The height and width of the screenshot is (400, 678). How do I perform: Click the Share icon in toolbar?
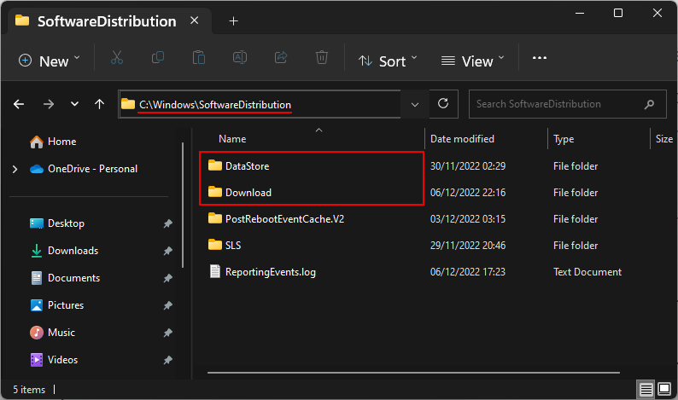click(x=281, y=57)
